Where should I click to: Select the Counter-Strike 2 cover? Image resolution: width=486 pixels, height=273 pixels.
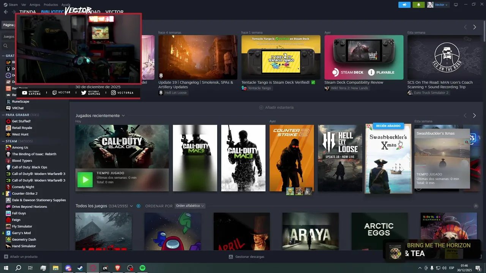coord(292,158)
